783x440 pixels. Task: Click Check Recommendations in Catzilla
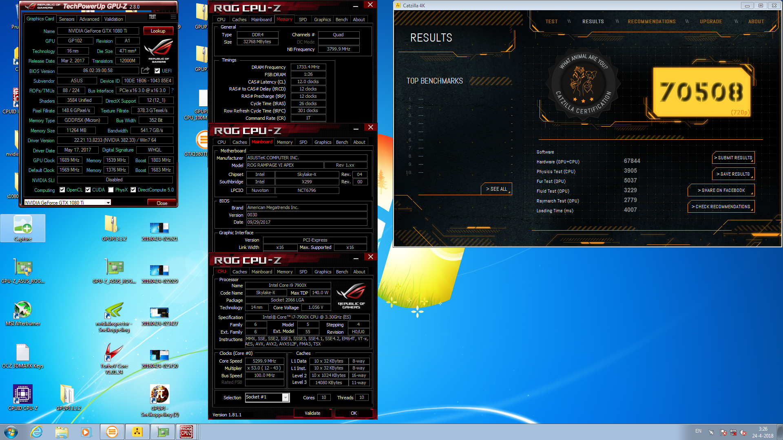(x=721, y=207)
